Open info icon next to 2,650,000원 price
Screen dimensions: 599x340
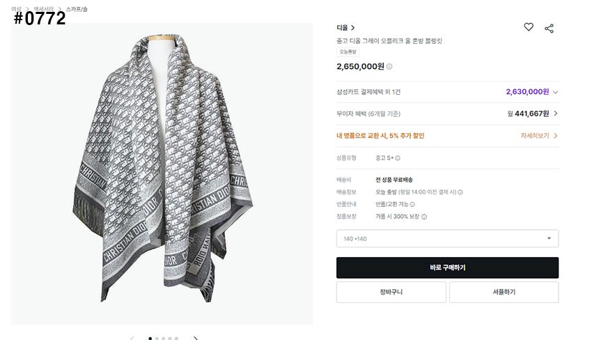click(389, 67)
